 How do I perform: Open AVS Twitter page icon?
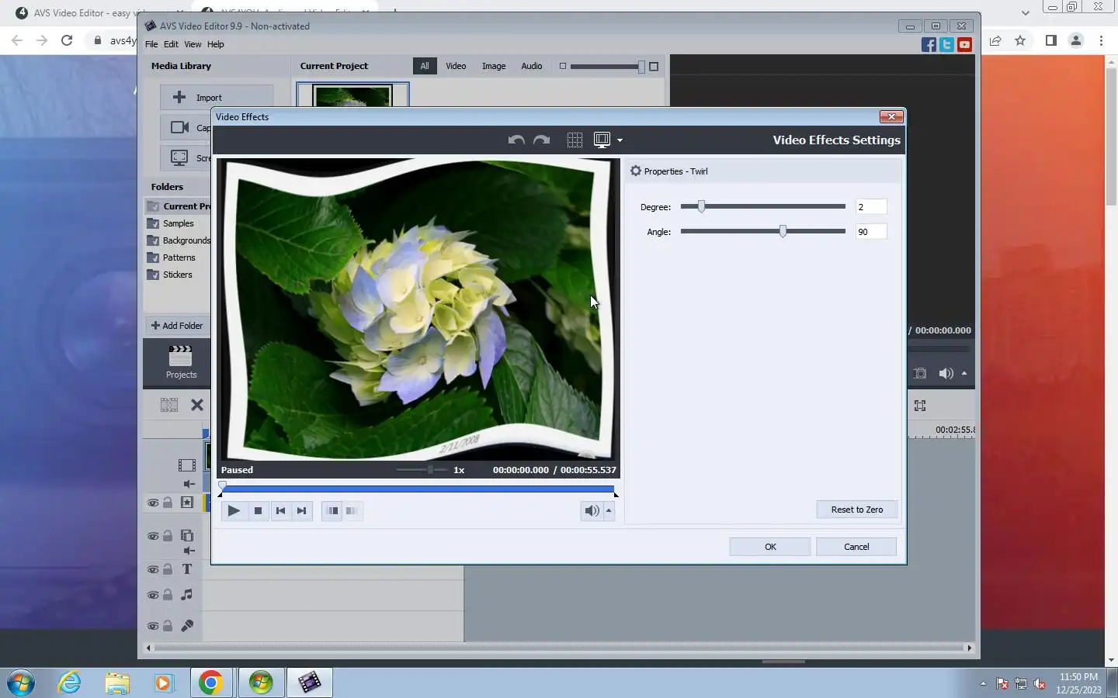point(946,45)
